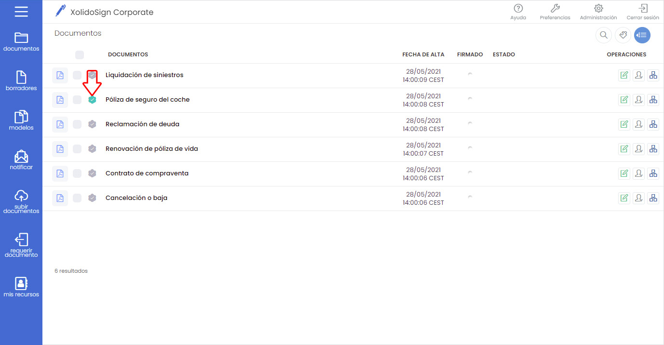664x345 pixels.
Task: Click the search magnifier icon above the table
Action: [x=603, y=35]
